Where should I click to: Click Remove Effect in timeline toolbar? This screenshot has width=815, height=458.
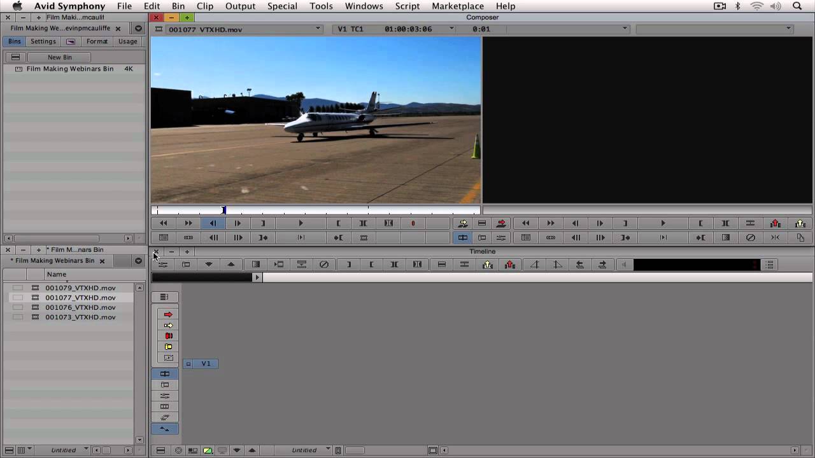click(324, 265)
